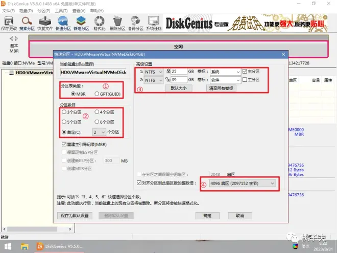
Task: Click 保存为默认设置 button
Action: (75, 215)
